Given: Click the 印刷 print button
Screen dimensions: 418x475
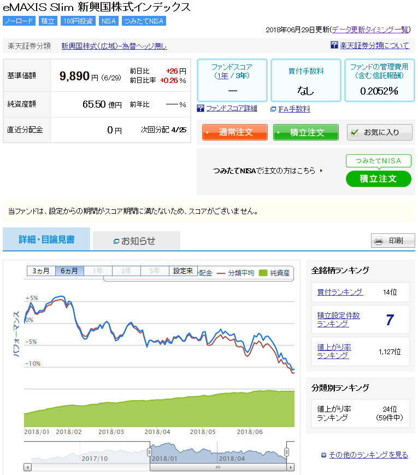Looking at the screenshot, I should [393, 241].
